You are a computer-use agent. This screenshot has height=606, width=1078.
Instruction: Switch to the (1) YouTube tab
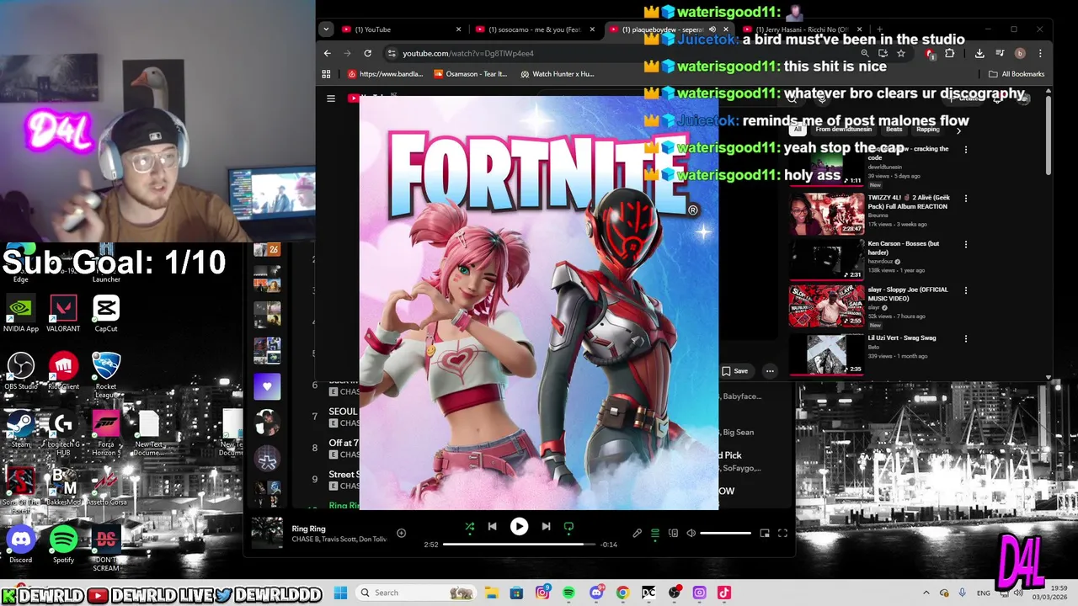click(x=400, y=29)
